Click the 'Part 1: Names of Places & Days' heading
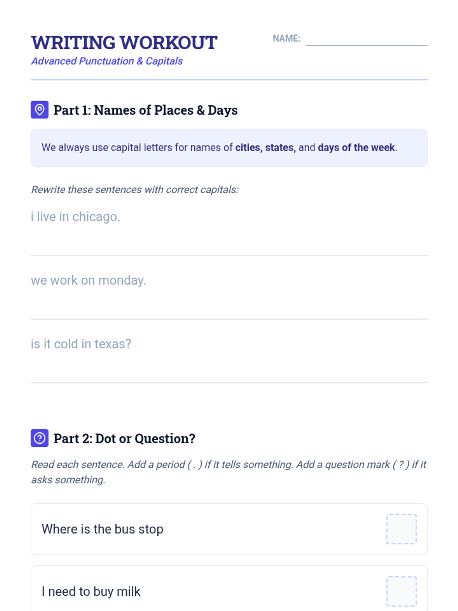458x611 pixels. pos(145,110)
